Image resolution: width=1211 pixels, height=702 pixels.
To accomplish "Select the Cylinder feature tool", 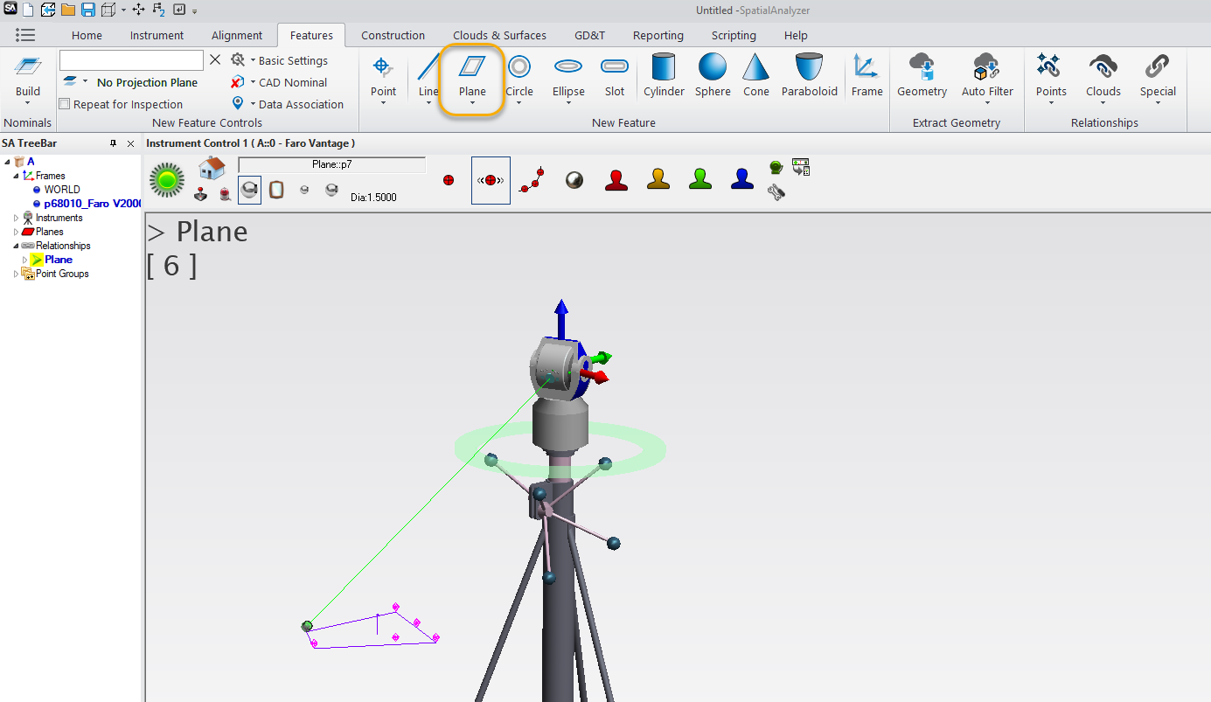I will click(x=664, y=75).
